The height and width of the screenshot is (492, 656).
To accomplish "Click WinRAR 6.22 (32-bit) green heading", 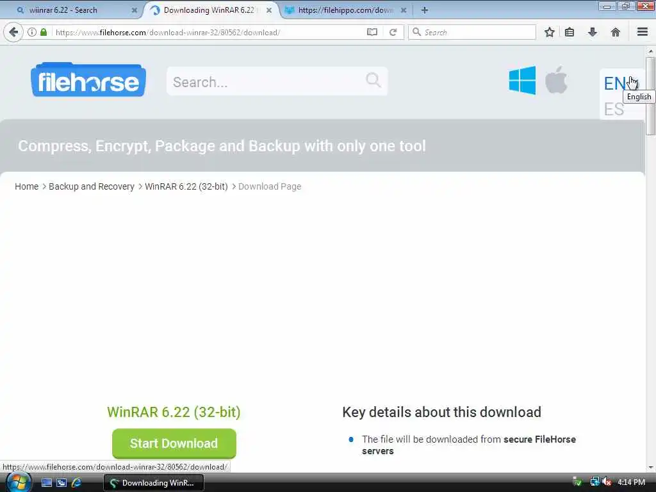I will 174,412.
